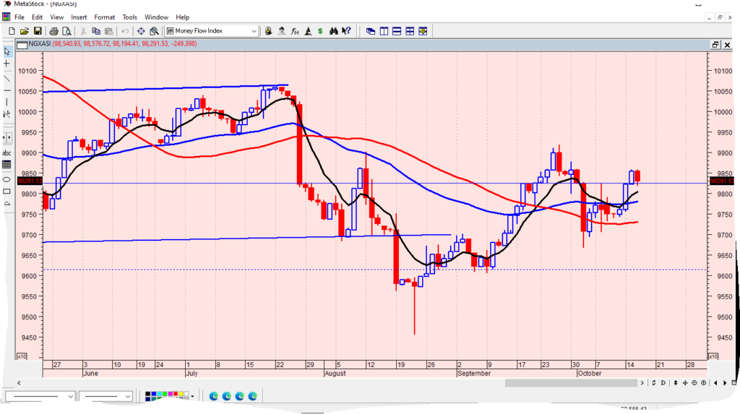Open the Insert menu
740x414 pixels.
(x=79, y=17)
